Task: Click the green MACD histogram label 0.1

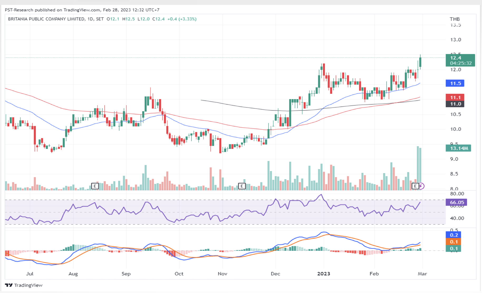Action: (x=453, y=248)
